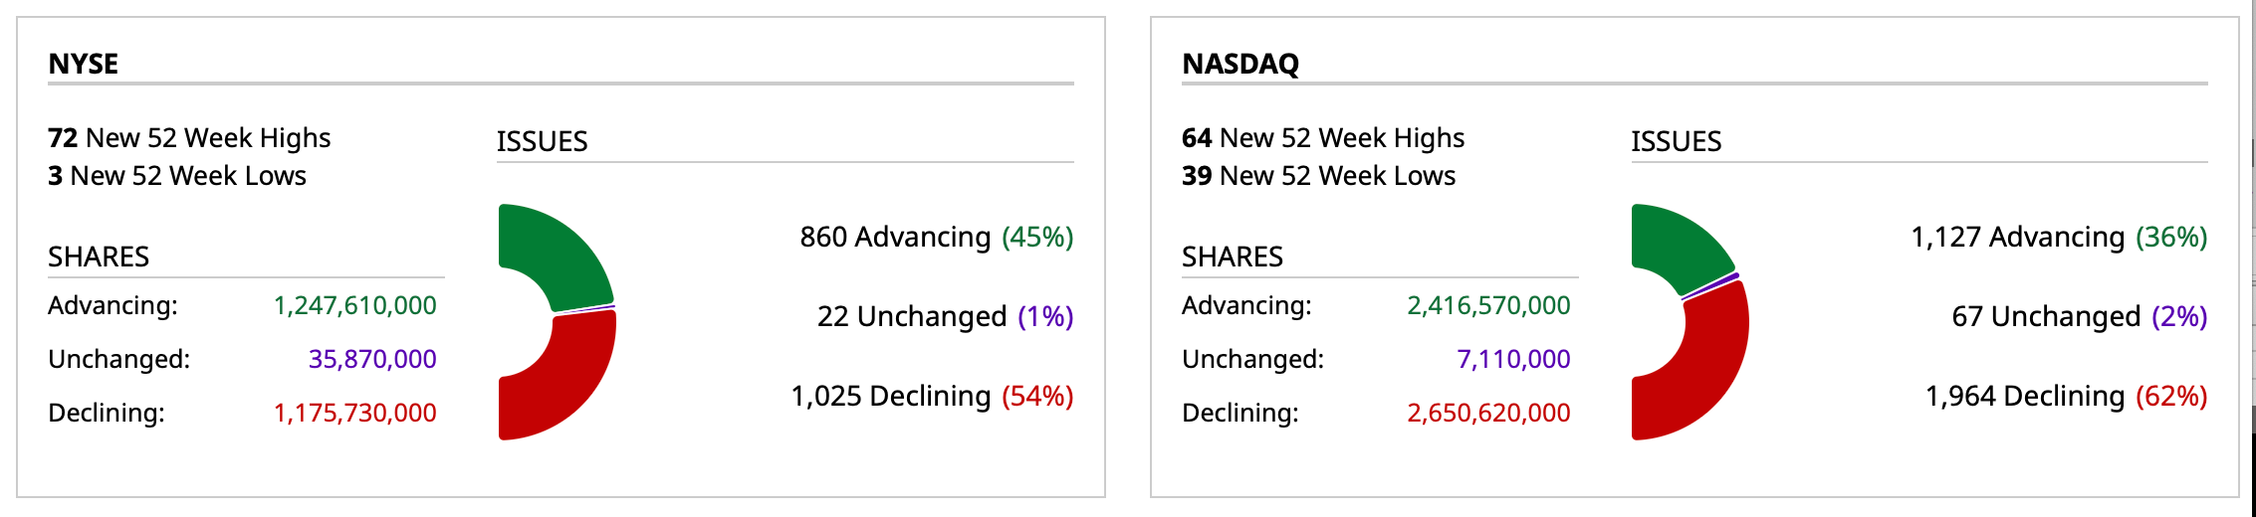Click NYSE declining shares value 1,175,730,000
The width and height of the screenshot is (2256, 517).
(354, 413)
